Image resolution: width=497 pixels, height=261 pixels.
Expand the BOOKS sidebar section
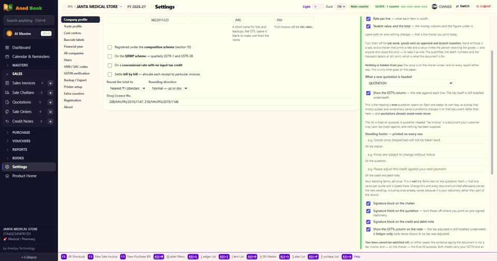(18, 158)
